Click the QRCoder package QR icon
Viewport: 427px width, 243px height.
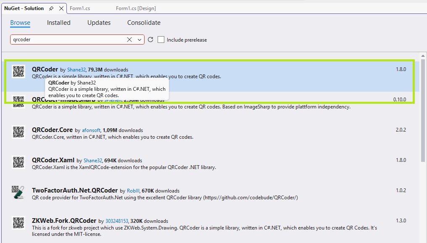[x=18, y=71]
